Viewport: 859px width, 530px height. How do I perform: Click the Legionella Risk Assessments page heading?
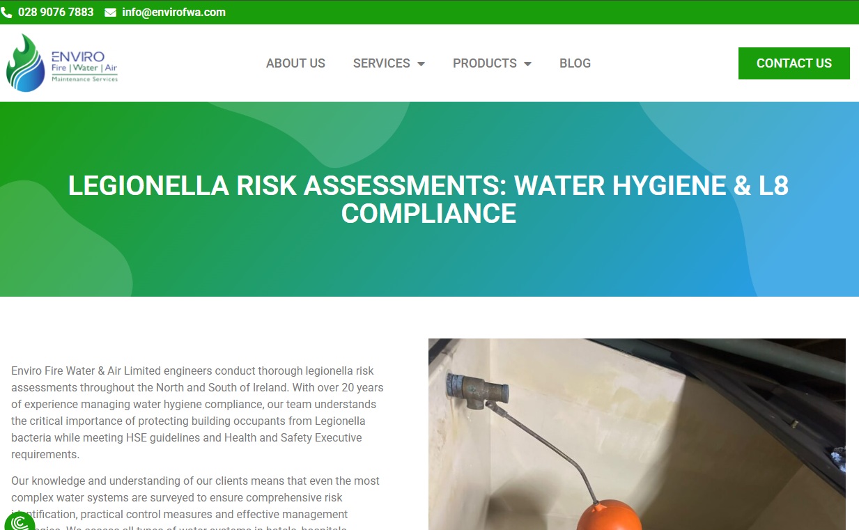(x=428, y=199)
